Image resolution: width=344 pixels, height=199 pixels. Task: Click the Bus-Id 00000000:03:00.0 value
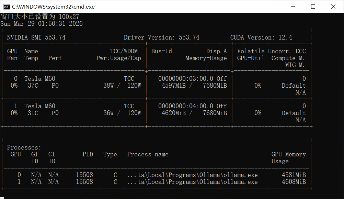[185, 79]
